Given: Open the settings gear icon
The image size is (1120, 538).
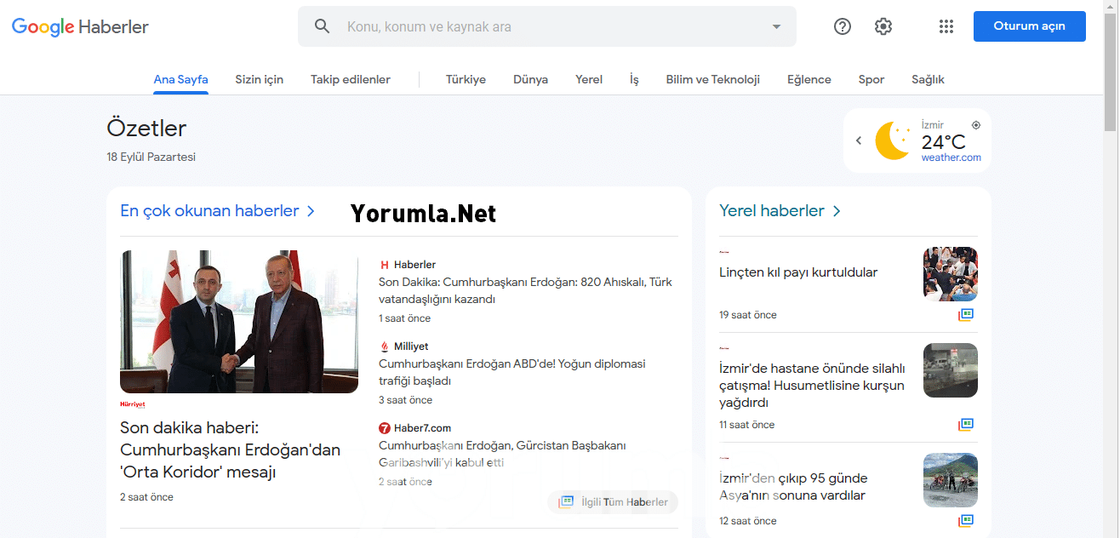Looking at the screenshot, I should (883, 26).
